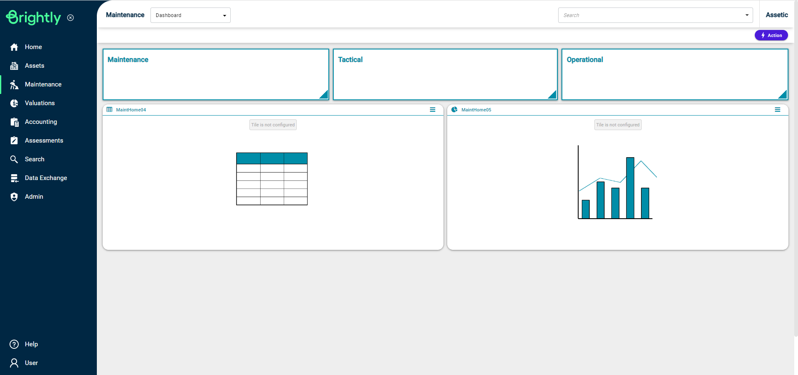Open Help at sidebar bottom
798x375 pixels.
(31, 344)
